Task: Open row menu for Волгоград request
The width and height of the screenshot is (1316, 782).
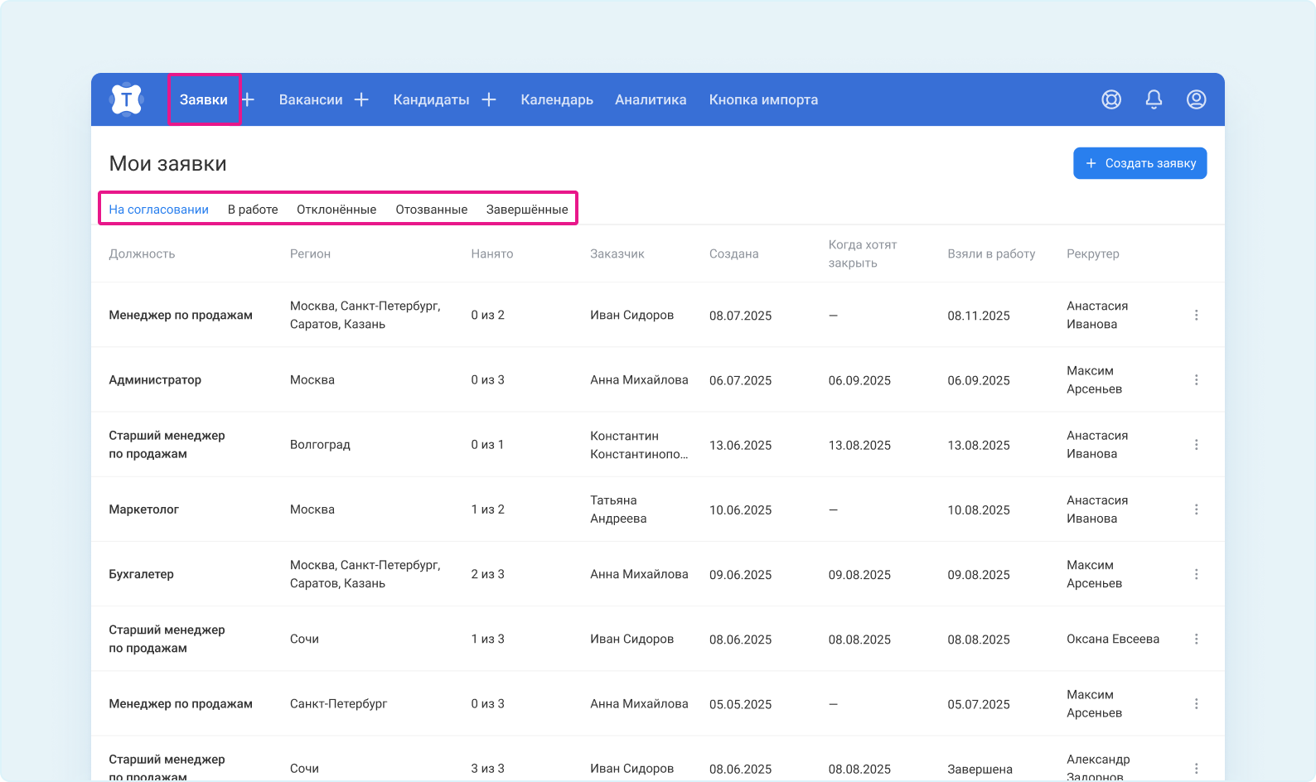Action: point(1196,445)
